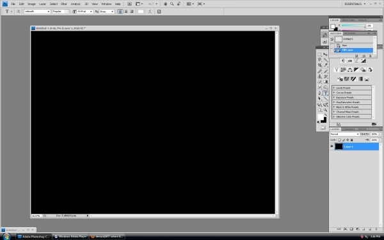Open the Window menu
The height and width of the screenshot is (240, 384).
[106, 4]
